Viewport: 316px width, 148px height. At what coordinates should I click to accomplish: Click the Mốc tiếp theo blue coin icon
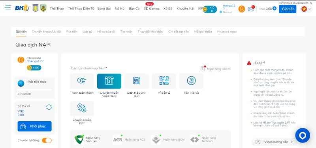21,83
